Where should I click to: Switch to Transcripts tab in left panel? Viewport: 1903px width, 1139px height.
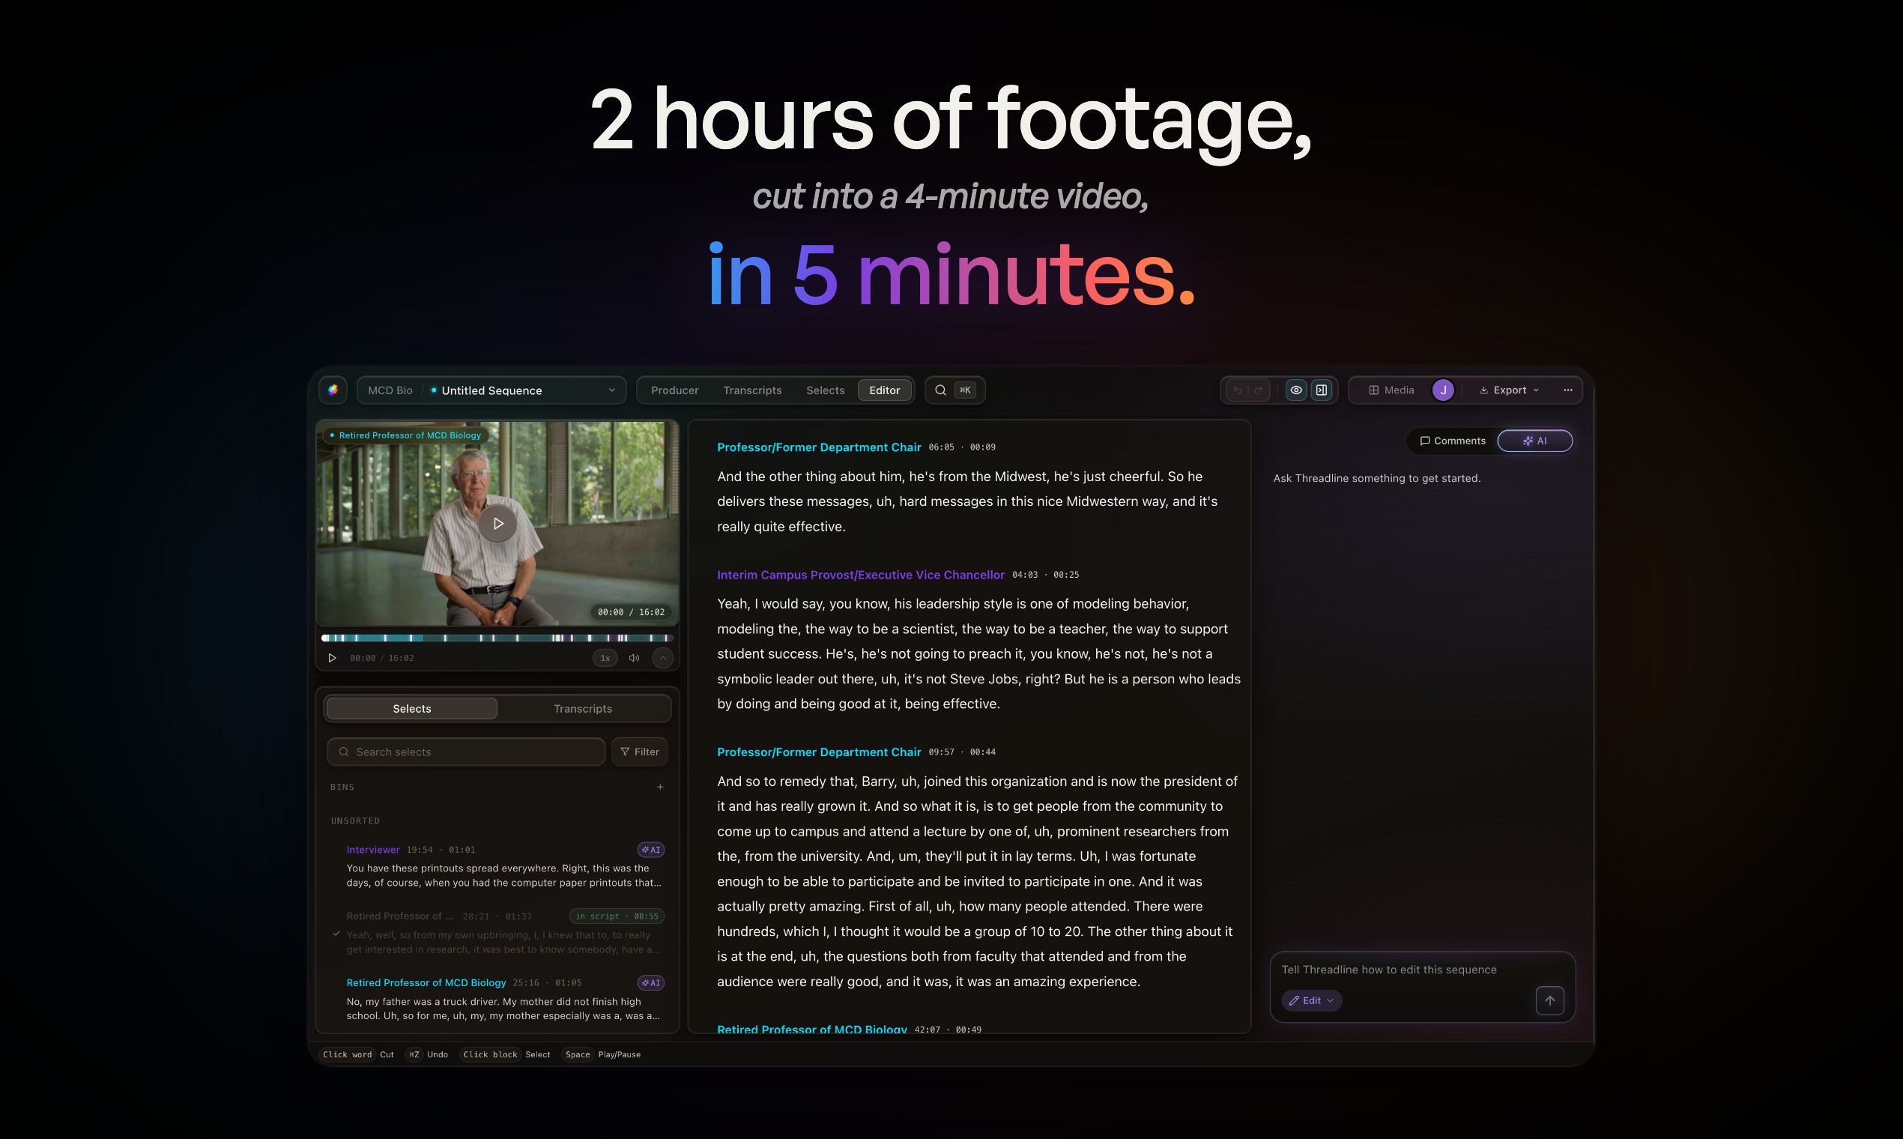coord(583,708)
